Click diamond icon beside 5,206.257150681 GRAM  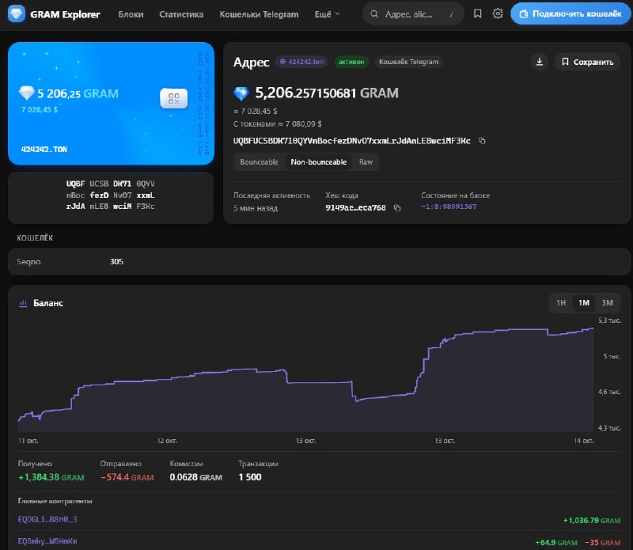tap(241, 93)
